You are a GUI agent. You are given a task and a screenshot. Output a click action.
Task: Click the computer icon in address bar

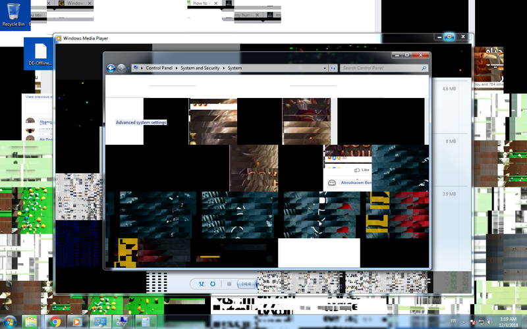point(136,68)
